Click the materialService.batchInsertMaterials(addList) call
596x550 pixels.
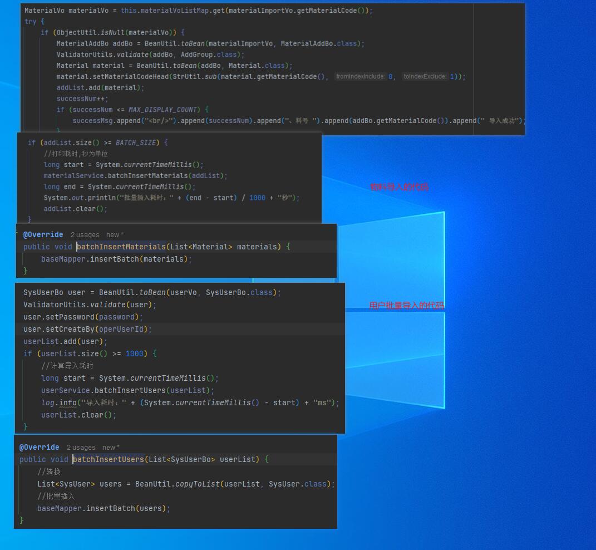click(135, 176)
